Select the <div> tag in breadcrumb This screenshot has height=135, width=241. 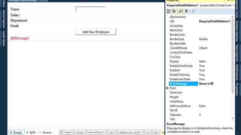[x=112, y=132]
